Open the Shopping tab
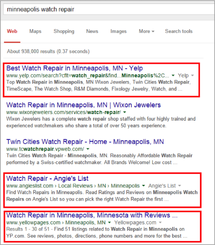The image size is (215, 245). [x=64, y=31]
